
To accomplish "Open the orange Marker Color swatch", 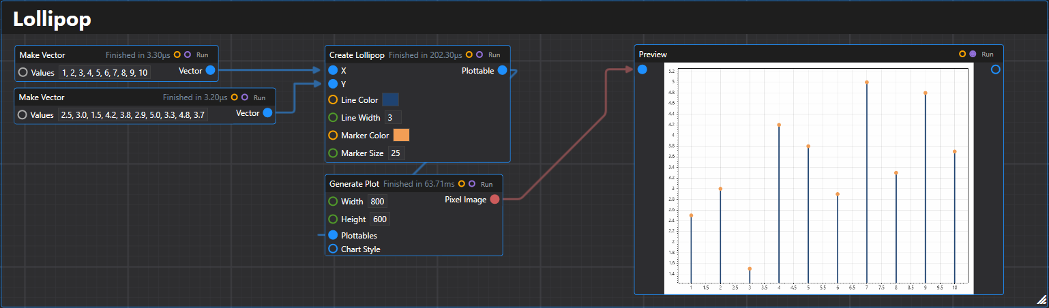I will (401, 136).
